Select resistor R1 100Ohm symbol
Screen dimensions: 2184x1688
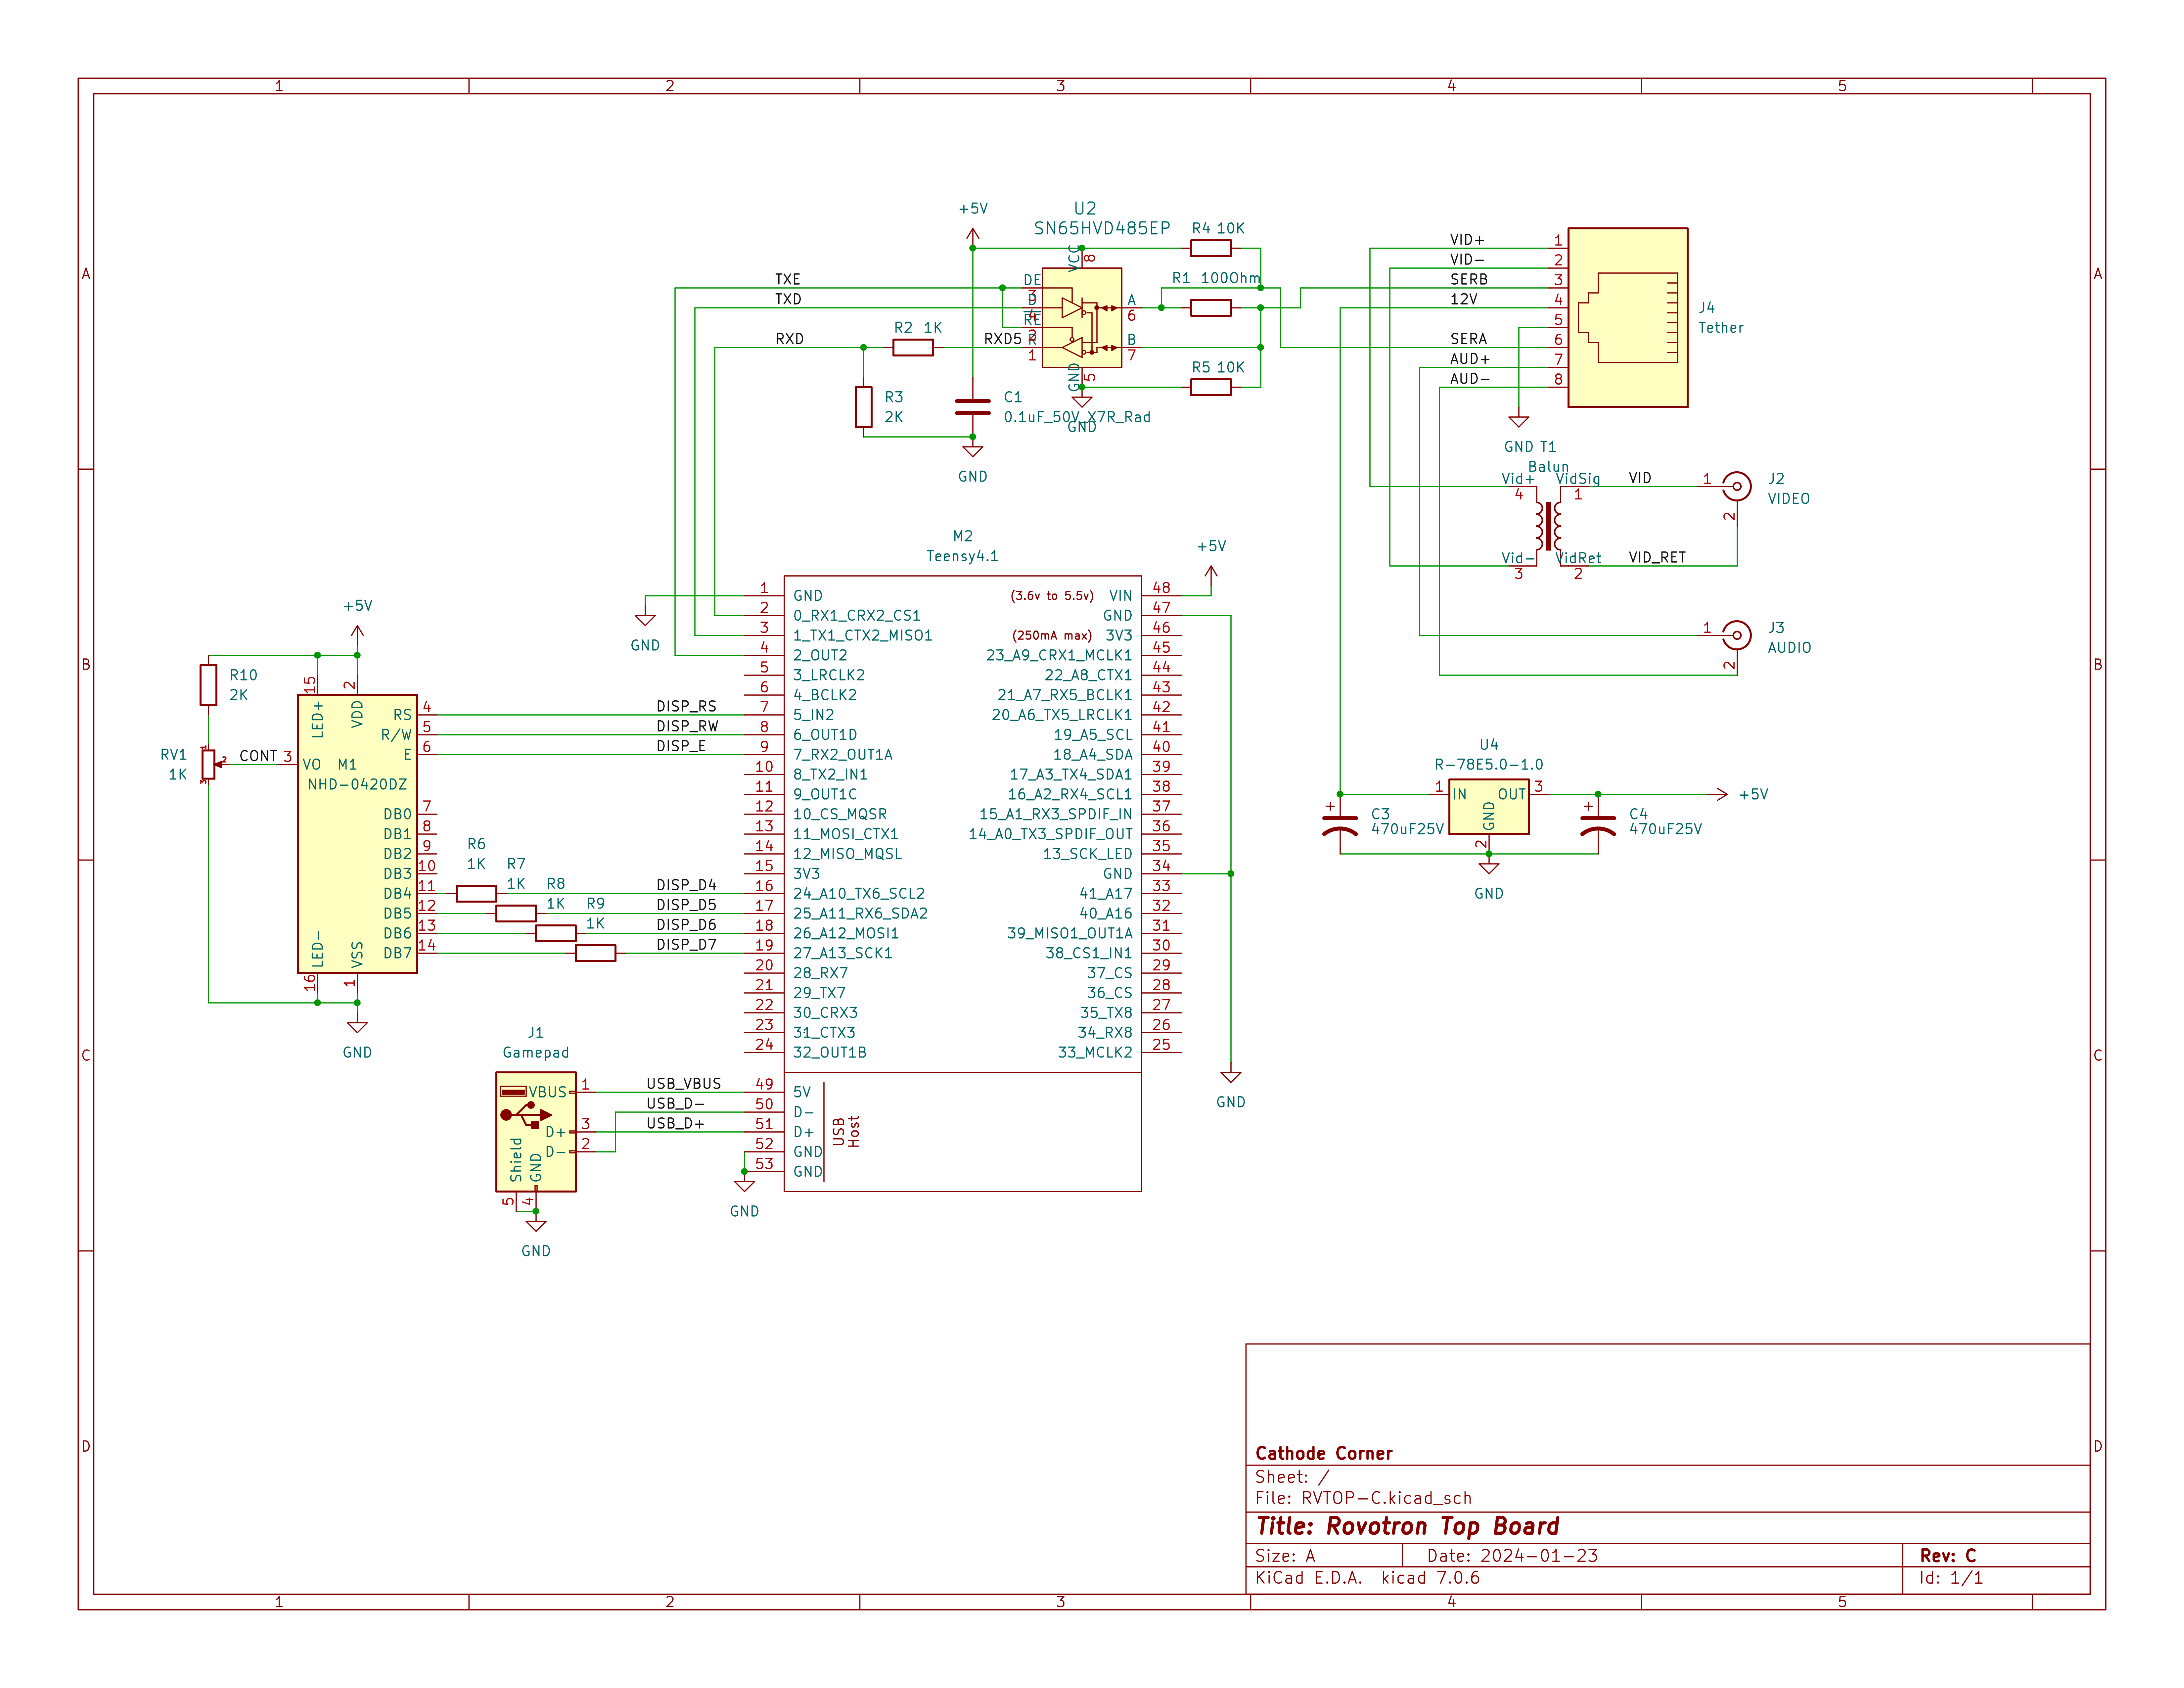1211,308
